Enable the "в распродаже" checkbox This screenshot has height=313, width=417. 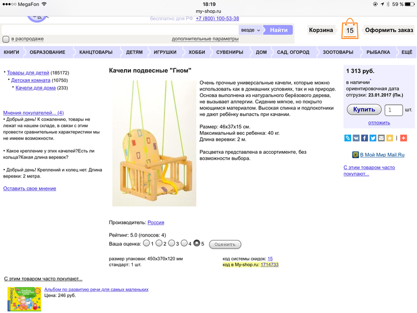pos(6,39)
